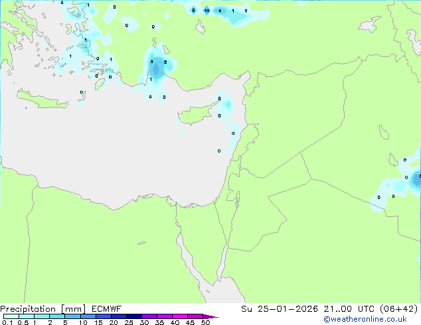Click the '50' legend scale label
The height and width of the screenshot is (325, 421).
coord(205,322)
